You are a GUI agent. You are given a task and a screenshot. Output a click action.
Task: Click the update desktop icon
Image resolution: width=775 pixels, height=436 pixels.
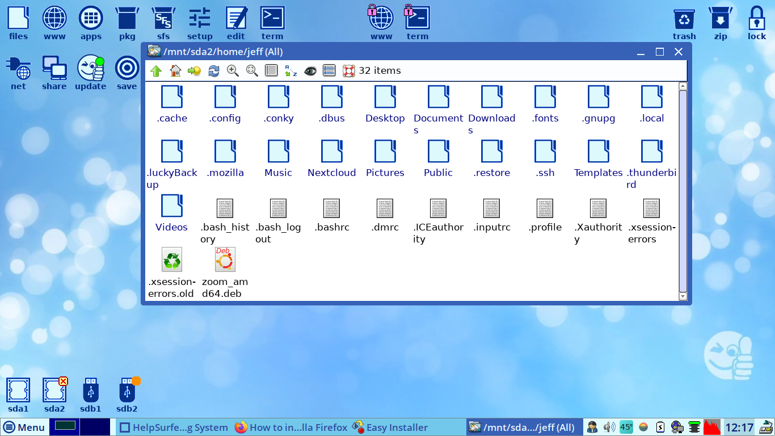pos(91,73)
